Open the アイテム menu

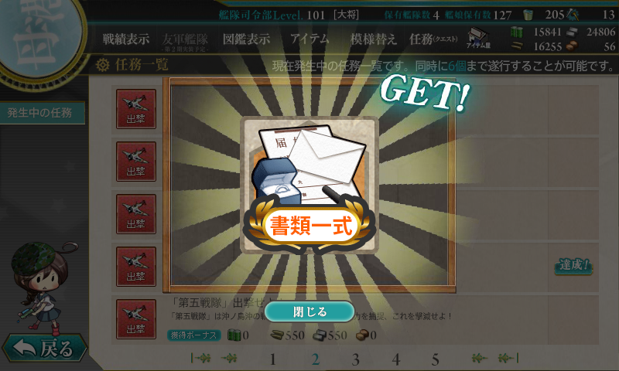click(x=309, y=39)
